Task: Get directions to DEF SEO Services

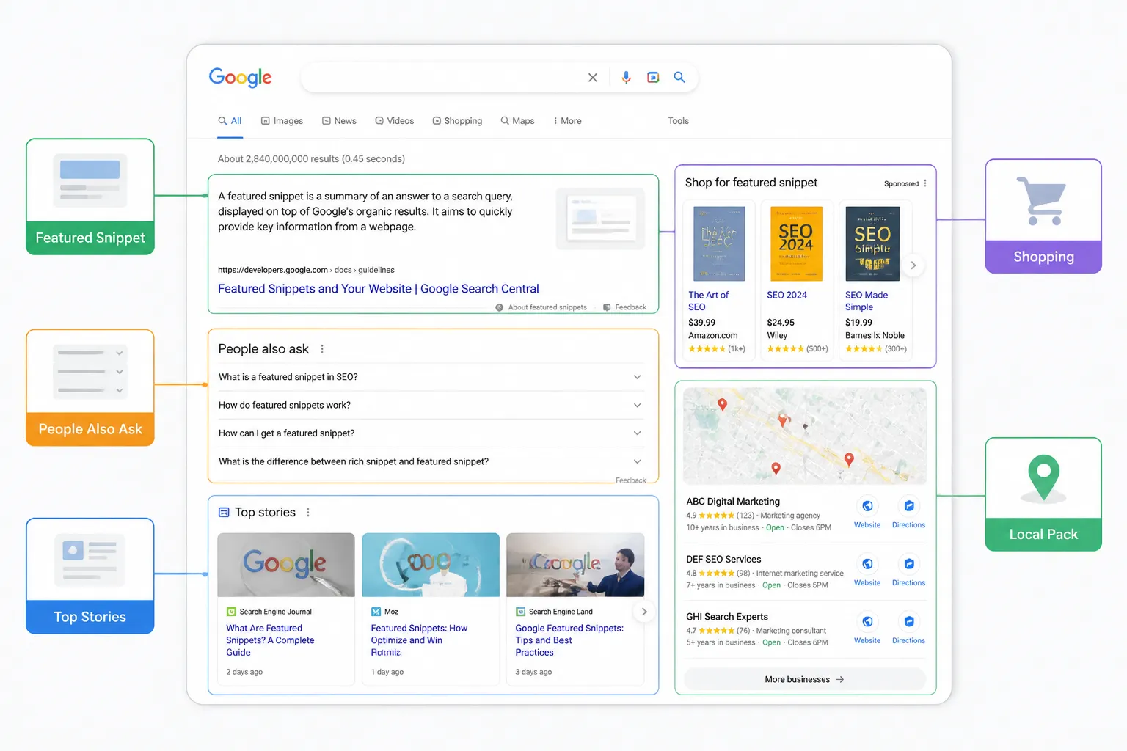Action: [x=909, y=564]
